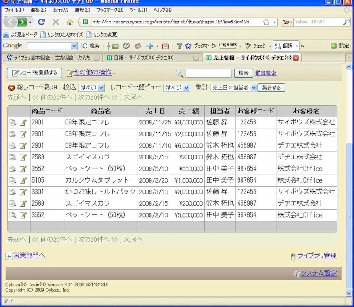View details of 2009/2/15 スゴイマスカラ record

[x=13, y=203]
